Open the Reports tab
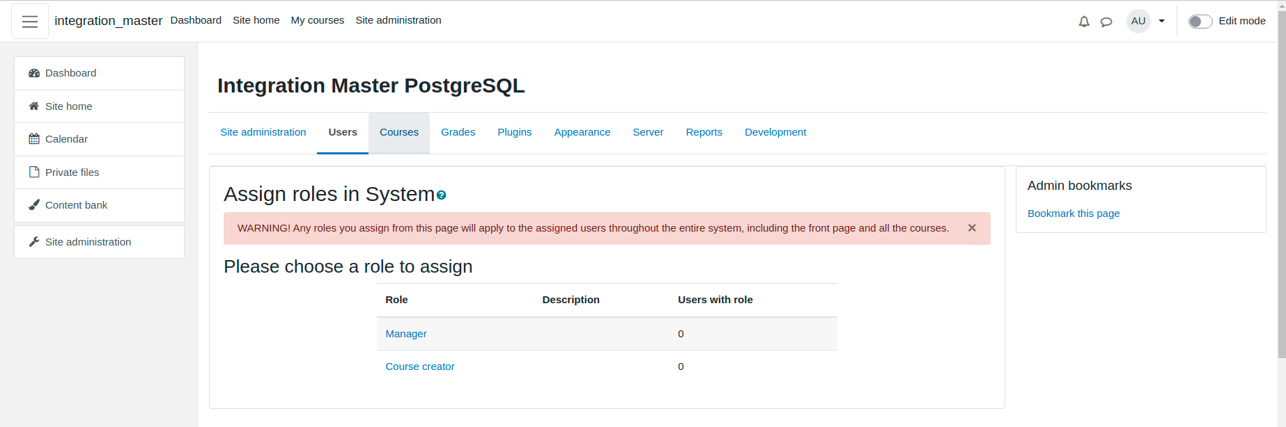Screen dimensions: 1286x427 click(x=704, y=132)
